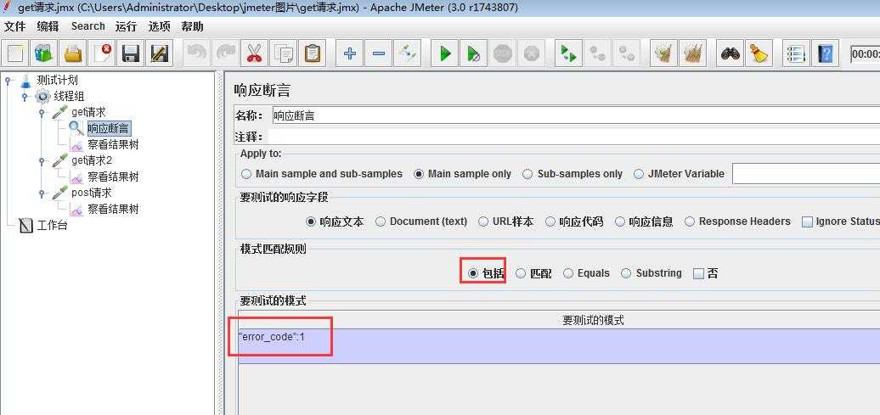Open search with binoculars icon

731,53
